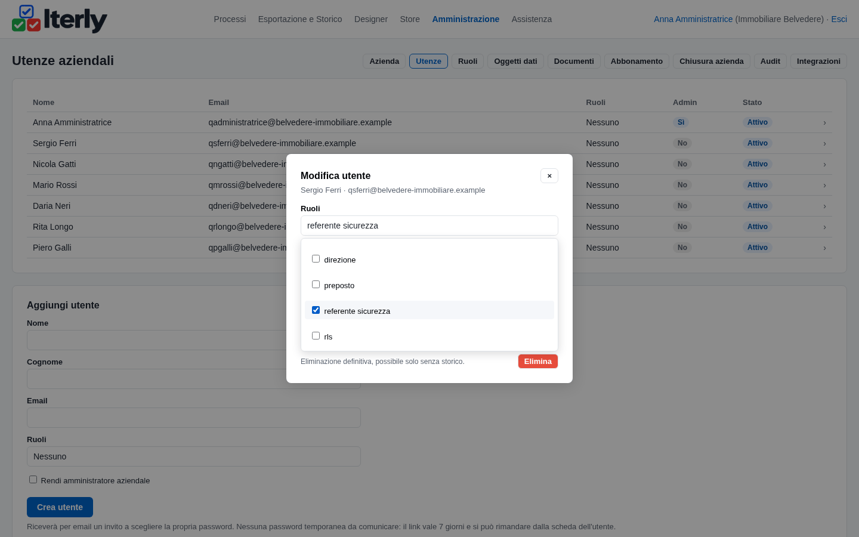This screenshot has width=859, height=537.
Task: Open the Ruoli Nessuno selector in Aggiungi utente
Action: click(194, 456)
